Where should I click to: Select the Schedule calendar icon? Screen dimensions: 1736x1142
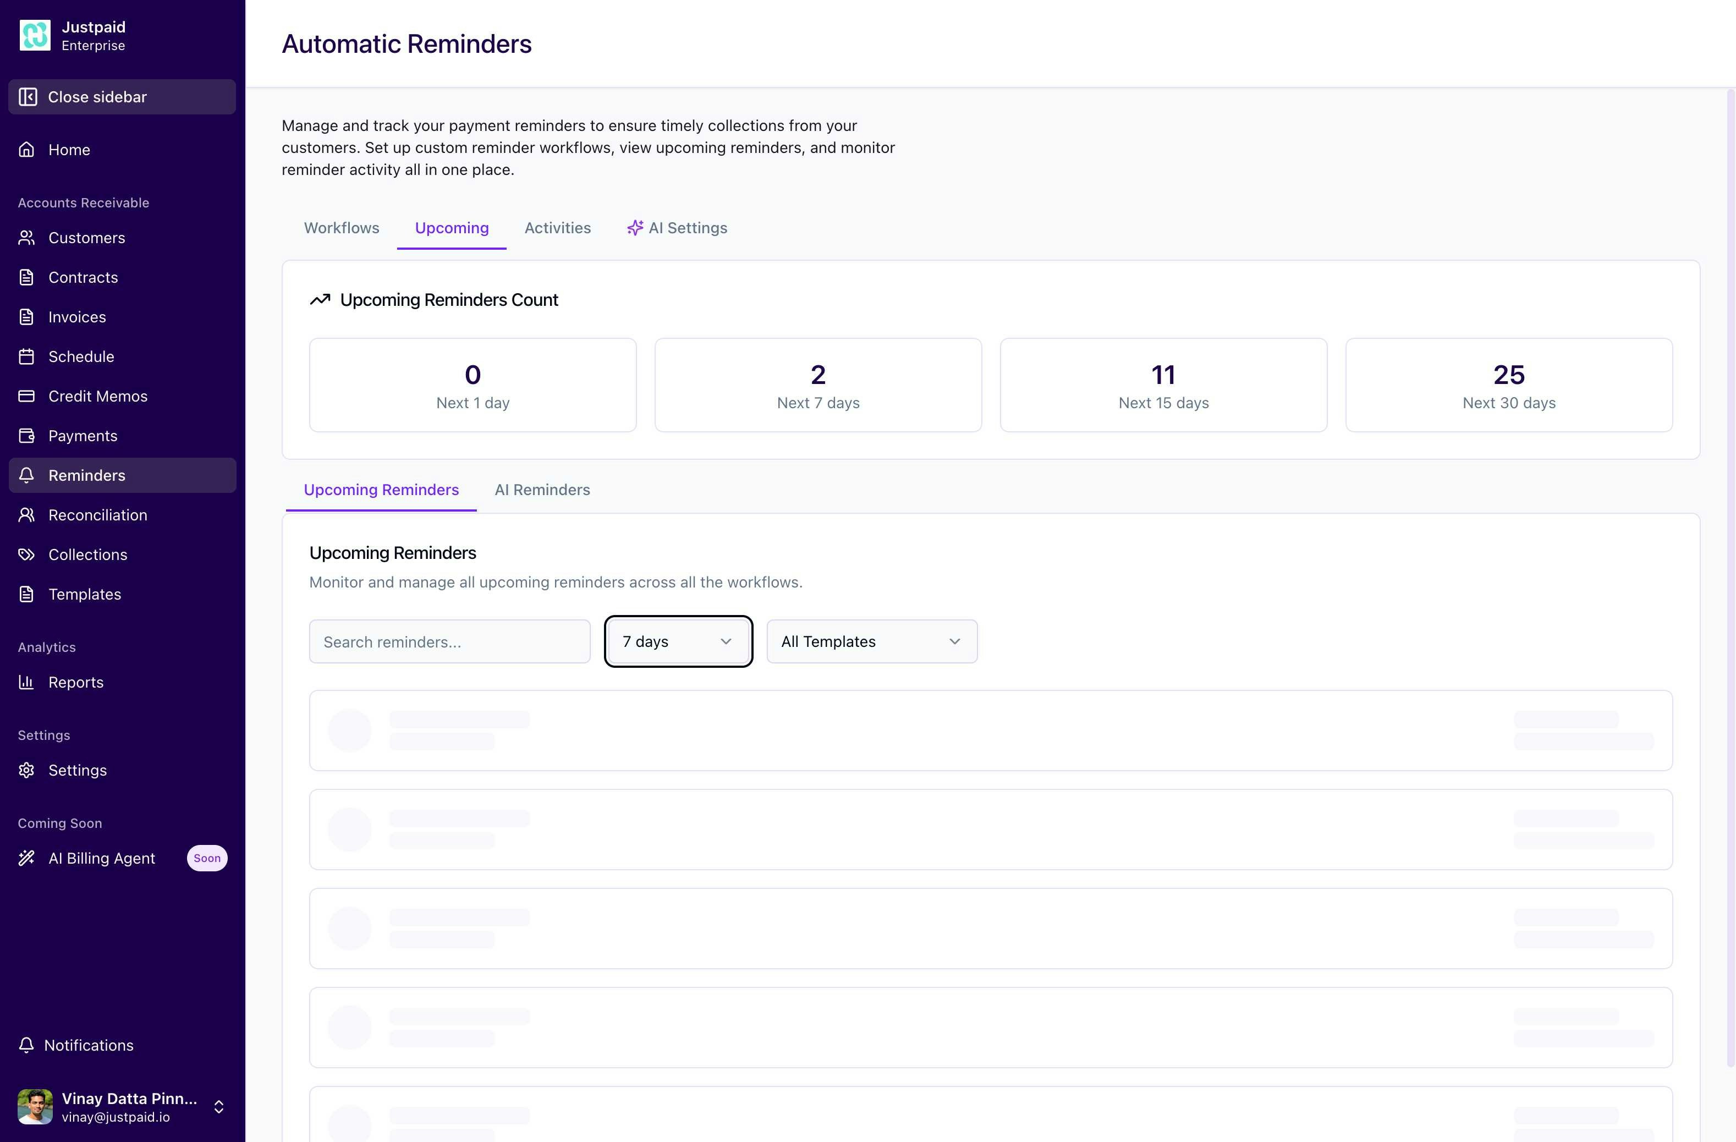[27, 356]
